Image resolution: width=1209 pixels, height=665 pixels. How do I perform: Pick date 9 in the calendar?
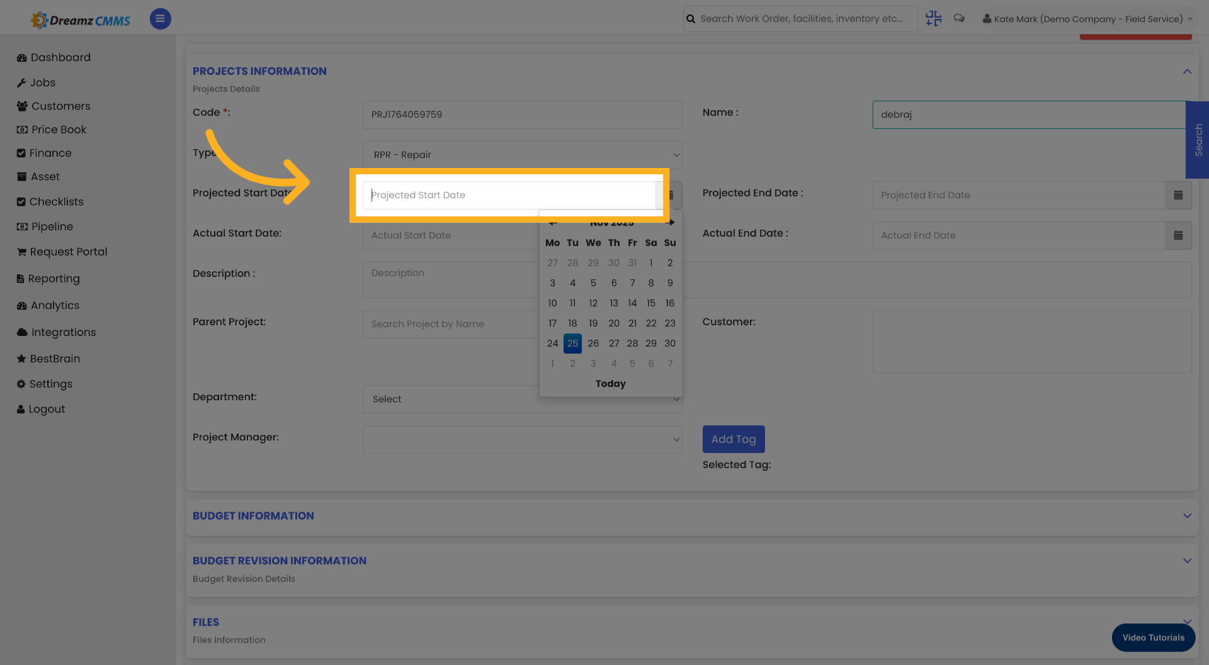coord(670,283)
